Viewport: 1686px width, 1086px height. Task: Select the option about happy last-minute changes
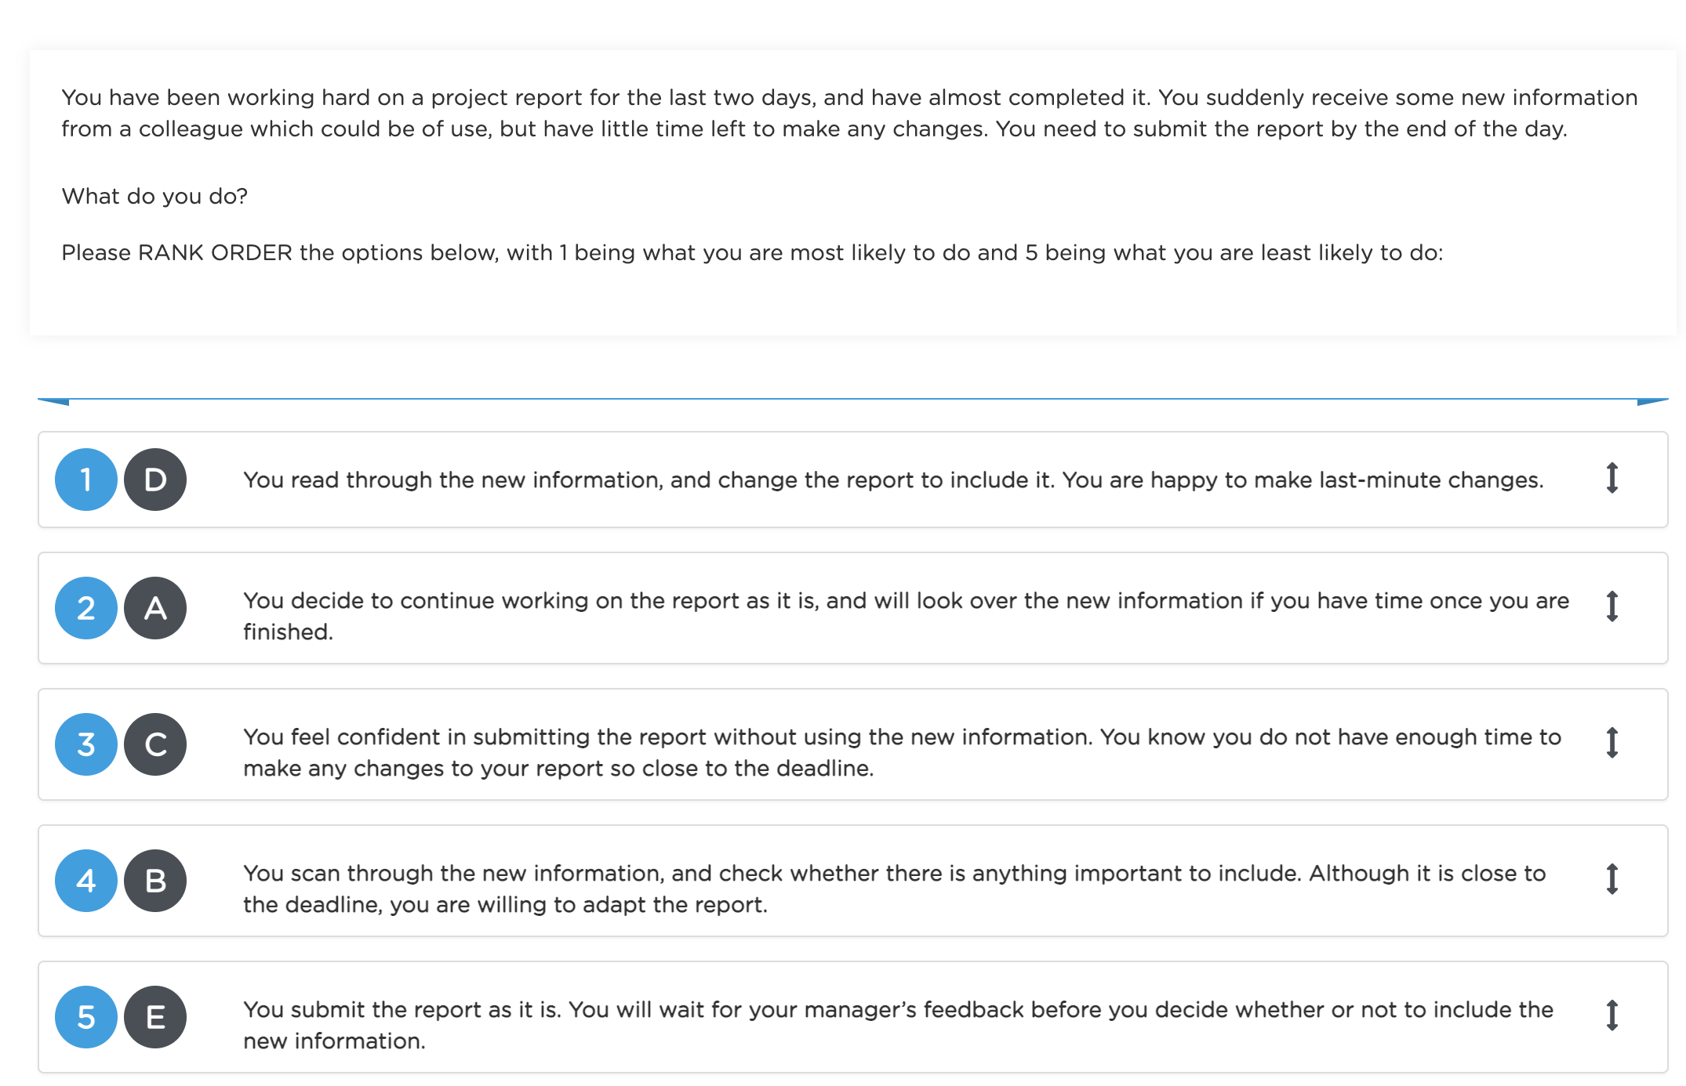(853, 480)
